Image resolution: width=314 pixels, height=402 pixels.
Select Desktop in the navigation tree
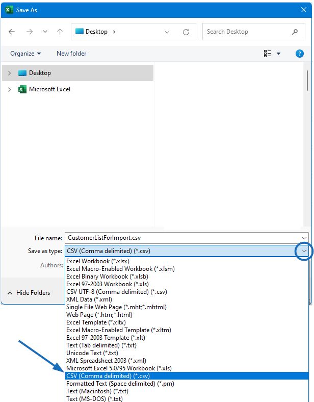(x=77, y=73)
